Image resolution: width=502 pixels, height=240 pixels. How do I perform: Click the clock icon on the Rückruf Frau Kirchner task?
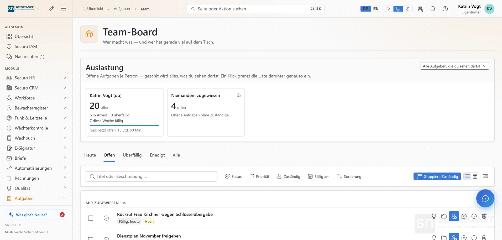coord(474,216)
